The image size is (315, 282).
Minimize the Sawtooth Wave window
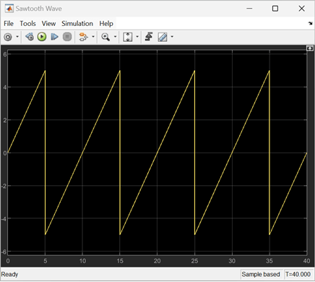(x=249, y=9)
